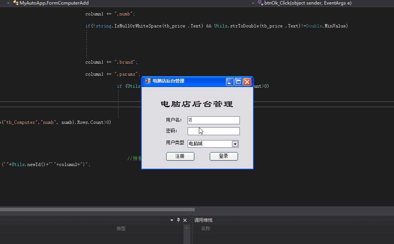Click the 用户类型 label

point(175,143)
